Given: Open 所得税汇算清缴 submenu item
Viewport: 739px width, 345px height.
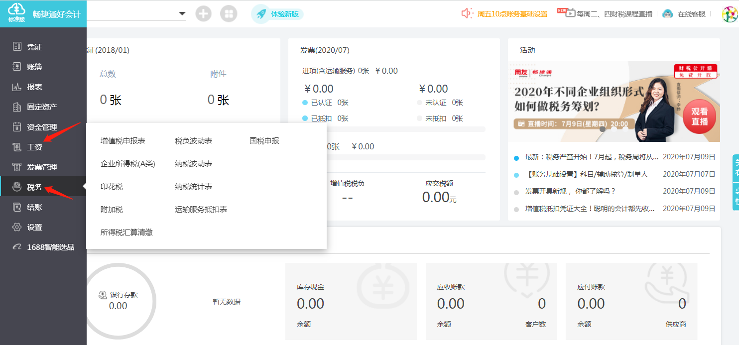Looking at the screenshot, I should click(x=126, y=232).
